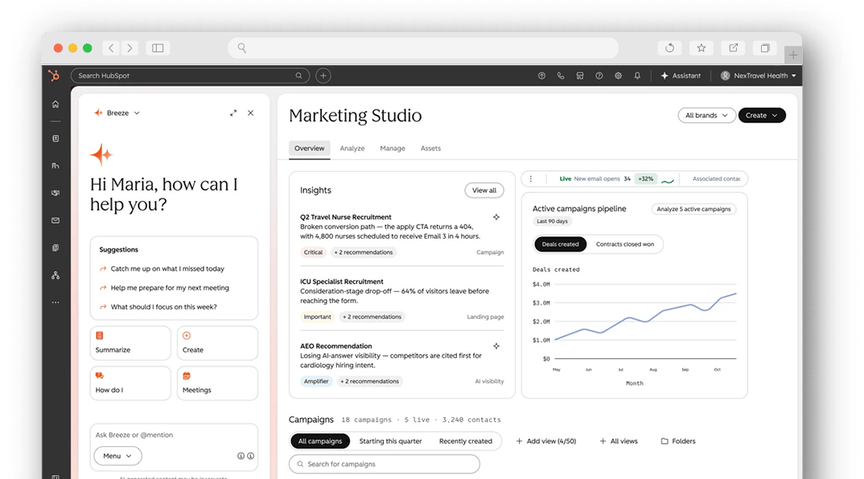This screenshot has height=479, width=864.
Task: Focus the Search for campaigns field
Action: [385, 465]
